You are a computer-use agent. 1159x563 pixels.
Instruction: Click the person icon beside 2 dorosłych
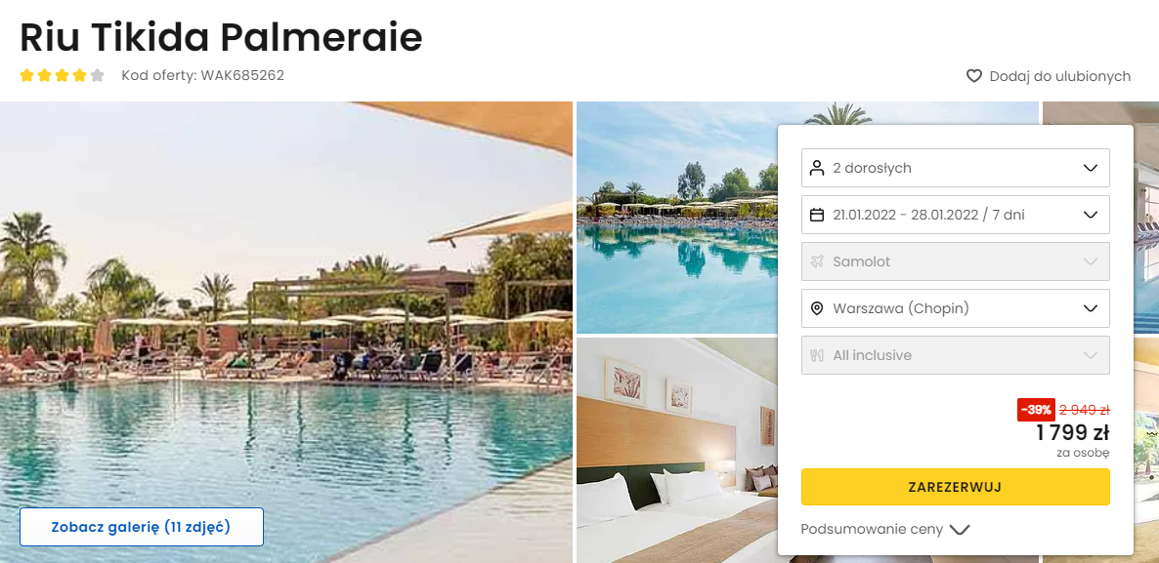tap(817, 168)
